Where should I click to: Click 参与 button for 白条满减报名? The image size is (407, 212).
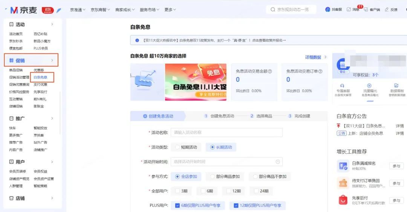pos(396,166)
